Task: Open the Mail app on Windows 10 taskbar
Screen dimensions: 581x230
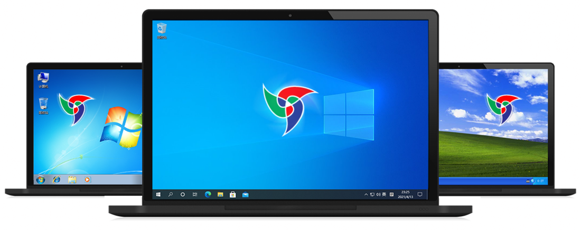Action: click(x=245, y=195)
